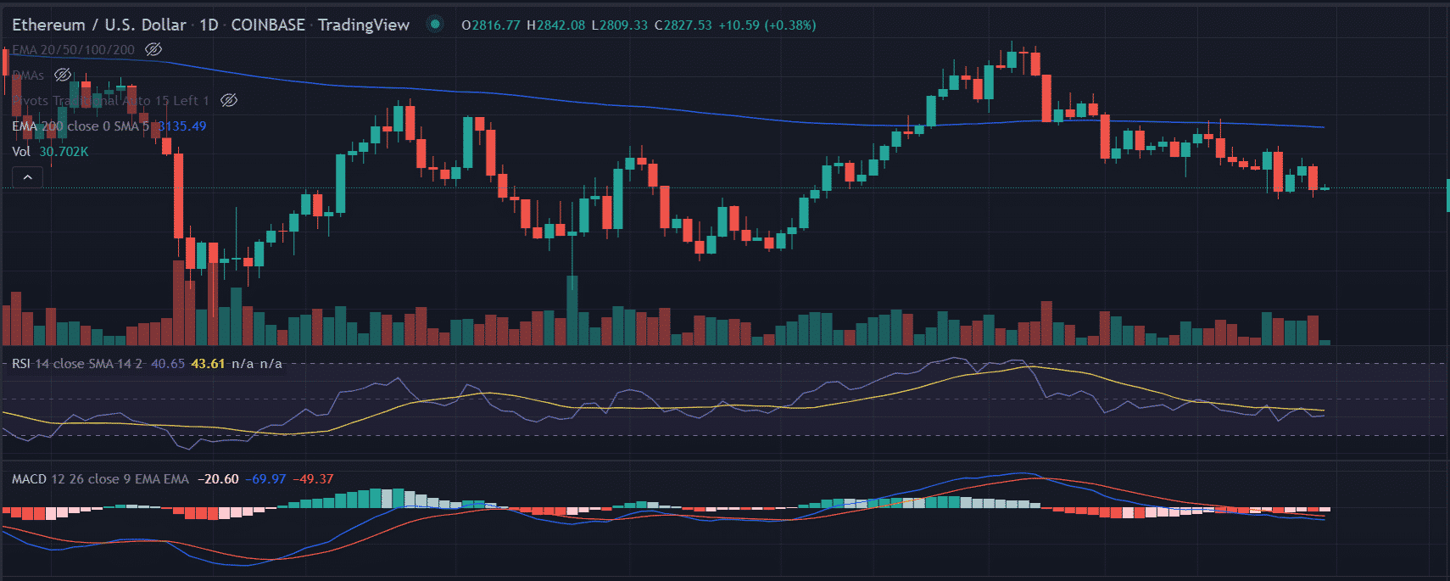Select the Vol indicator legend

pos(21,152)
